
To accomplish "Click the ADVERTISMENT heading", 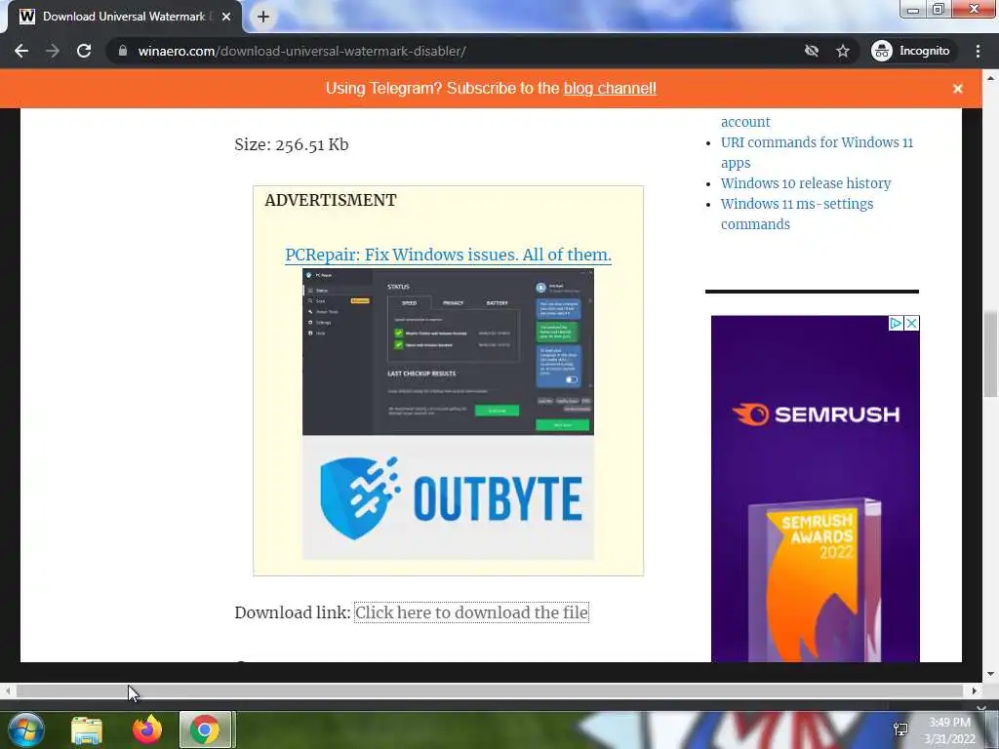I will pos(331,200).
